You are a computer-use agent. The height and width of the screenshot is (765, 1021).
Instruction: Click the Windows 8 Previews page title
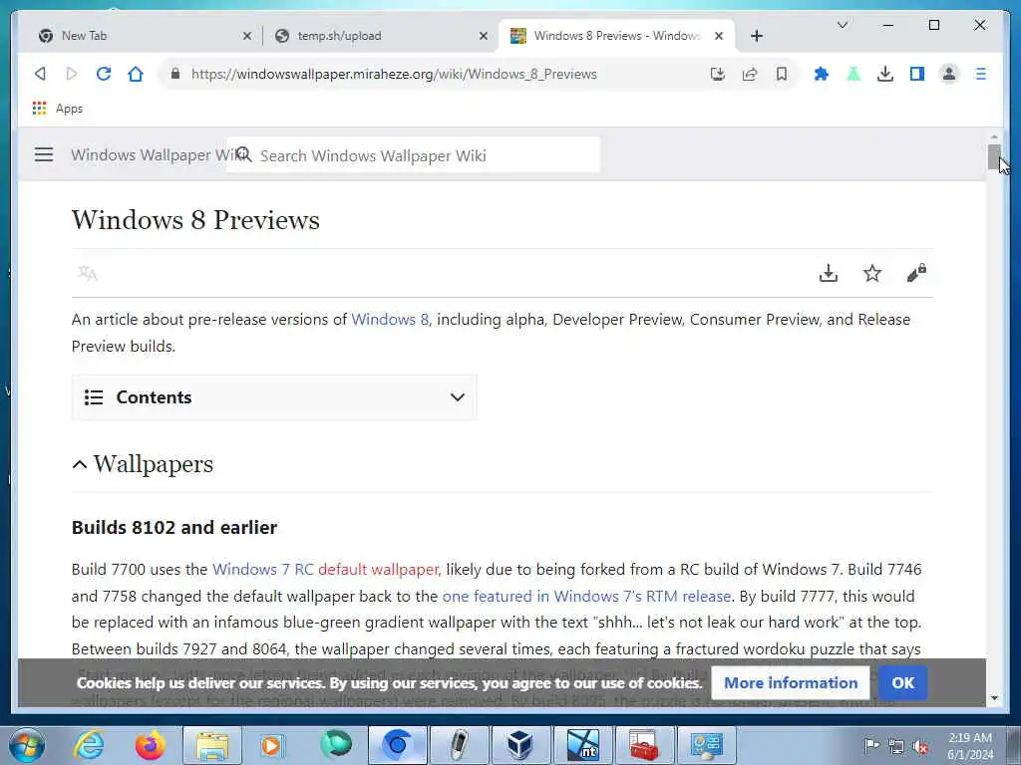click(195, 219)
